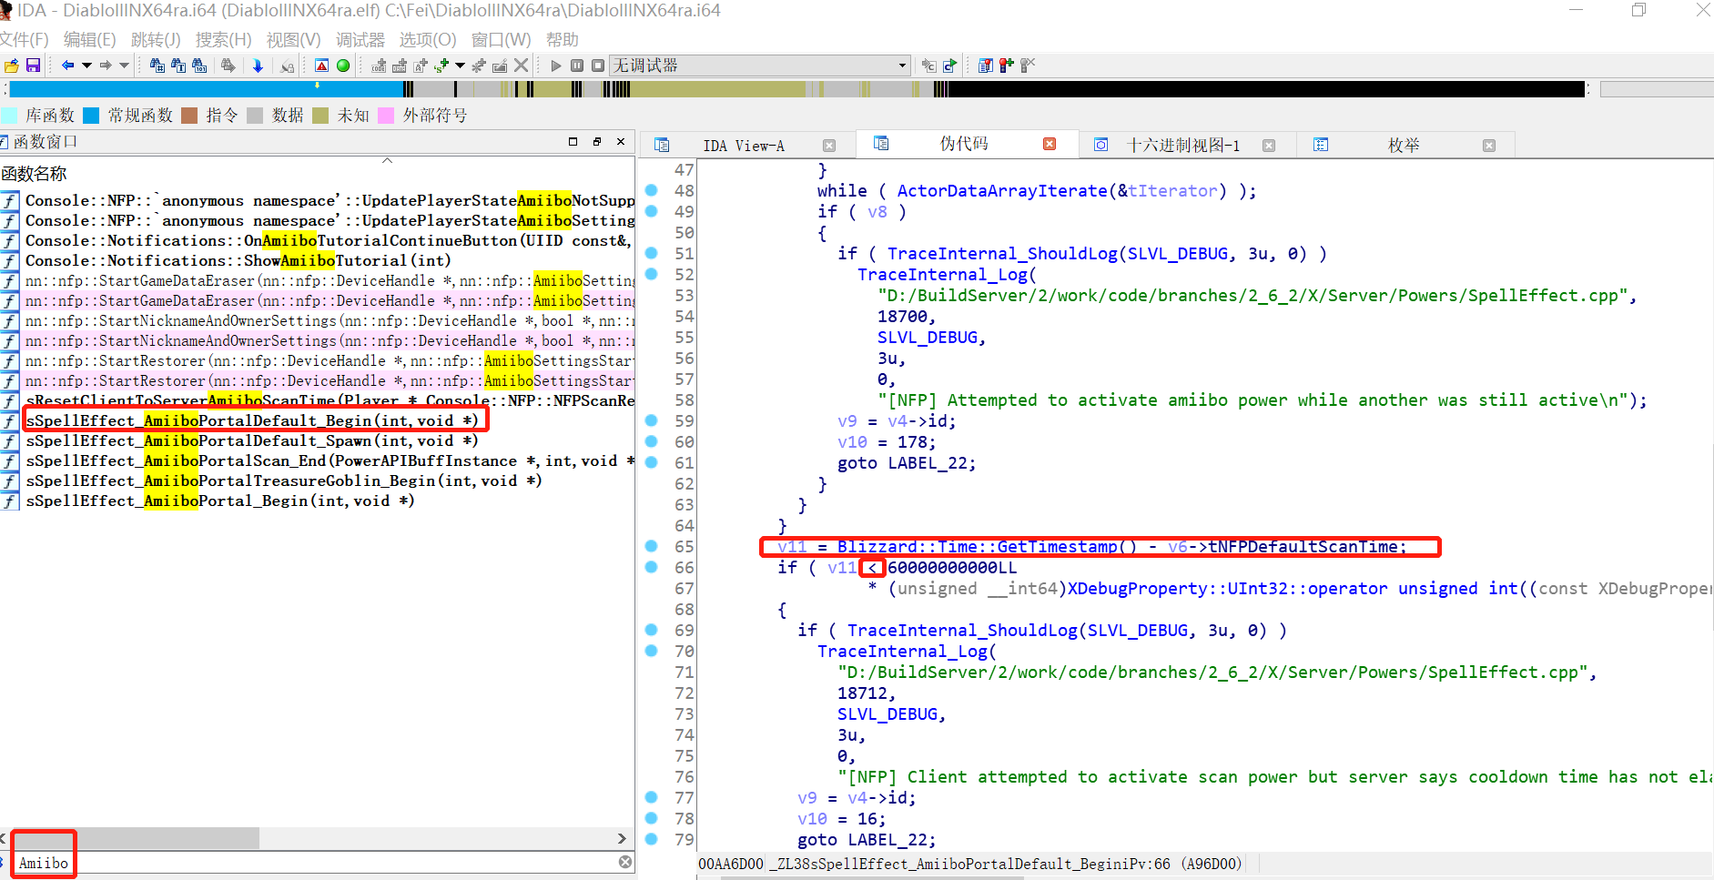Click the red warning triangle toolbar icon

tap(321, 66)
